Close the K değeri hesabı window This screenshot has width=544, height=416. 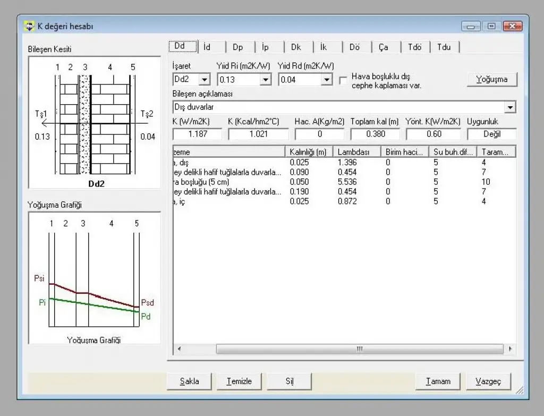click(513, 26)
